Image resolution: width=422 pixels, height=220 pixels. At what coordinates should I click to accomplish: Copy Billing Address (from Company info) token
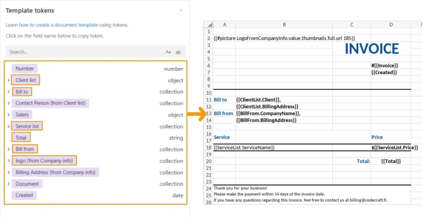(x=55, y=172)
